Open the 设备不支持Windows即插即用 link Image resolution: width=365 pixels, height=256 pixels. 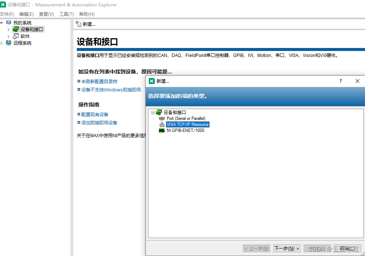[111, 90]
